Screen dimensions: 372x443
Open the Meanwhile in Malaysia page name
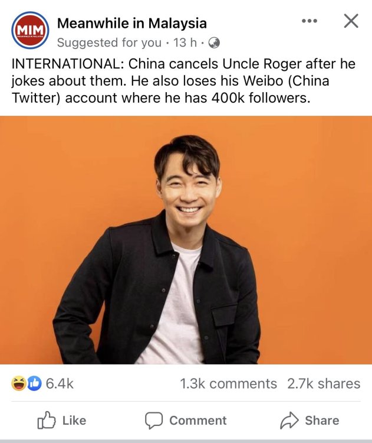pos(132,24)
